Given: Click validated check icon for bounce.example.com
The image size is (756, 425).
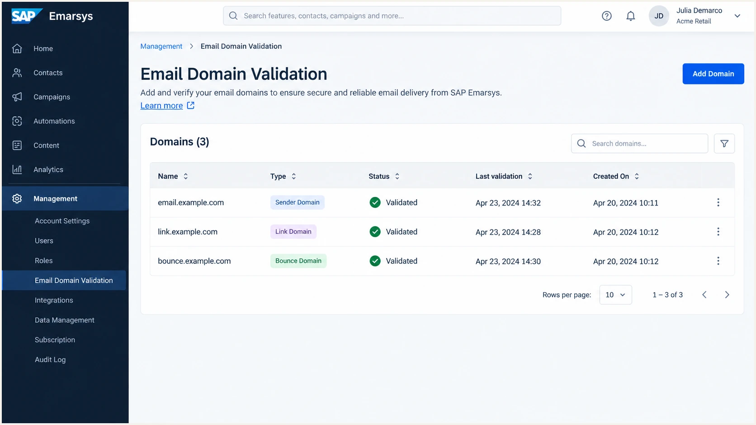Looking at the screenshot, I should pyautogui.click(x=375, y=261).
